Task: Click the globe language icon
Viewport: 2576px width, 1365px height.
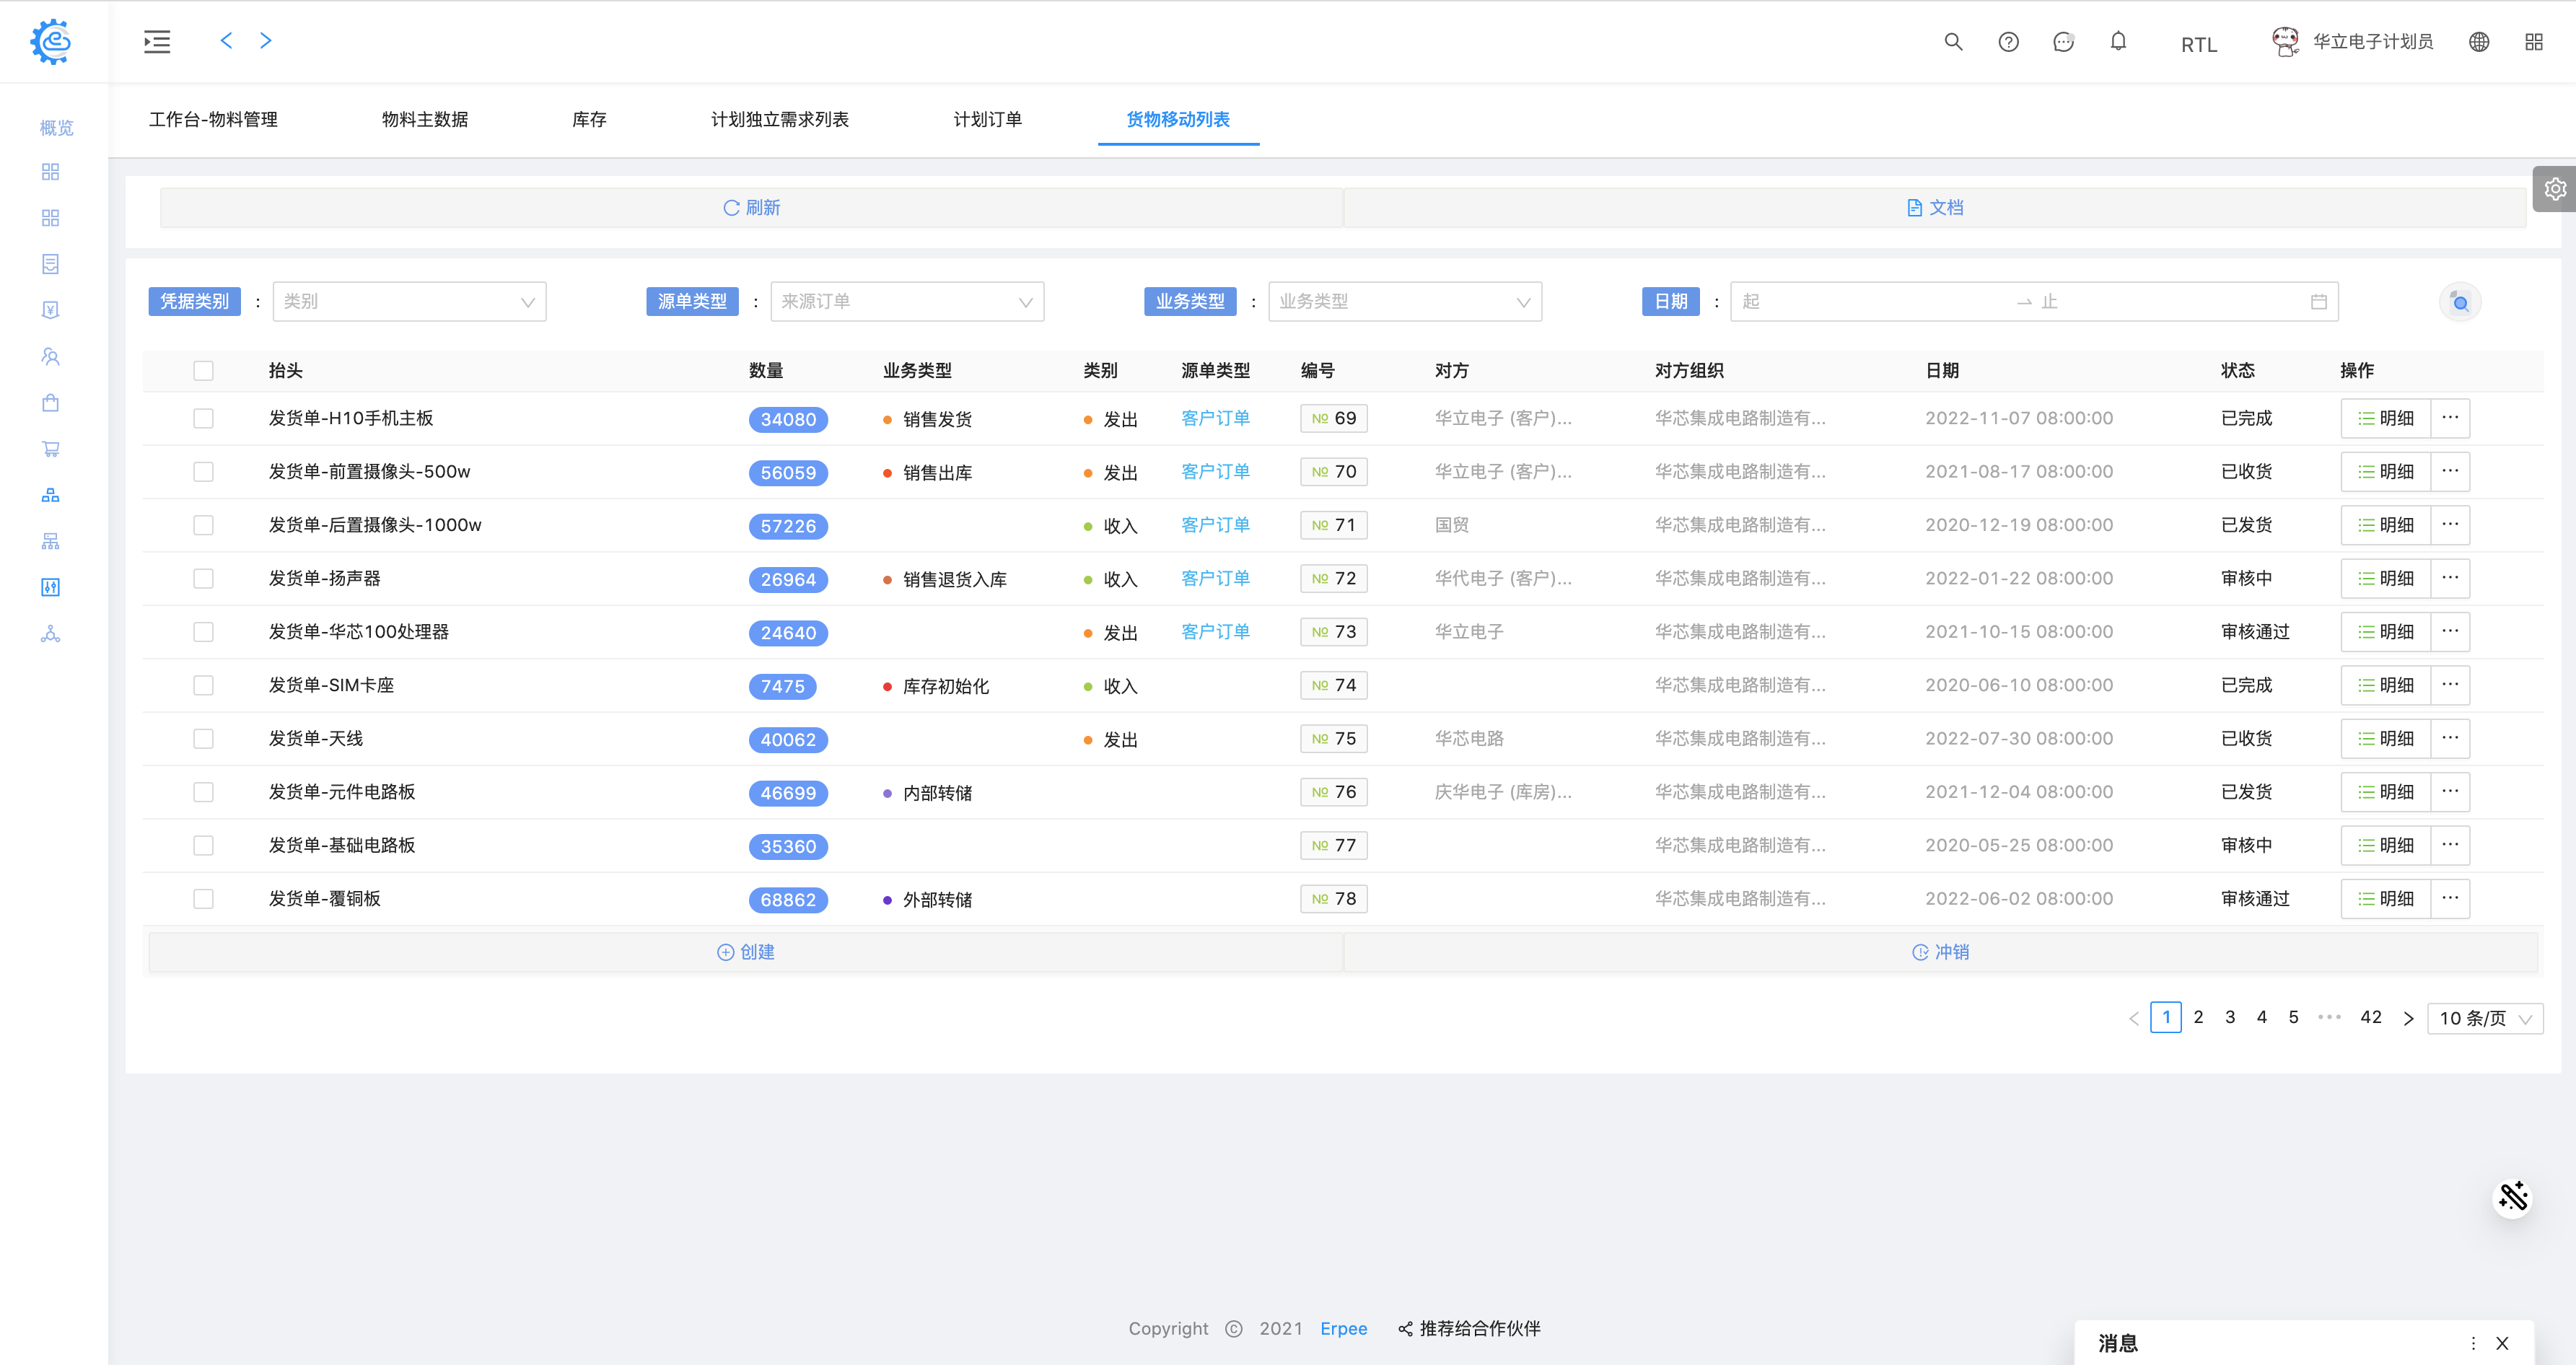Action: click(x=2479, y=42)
